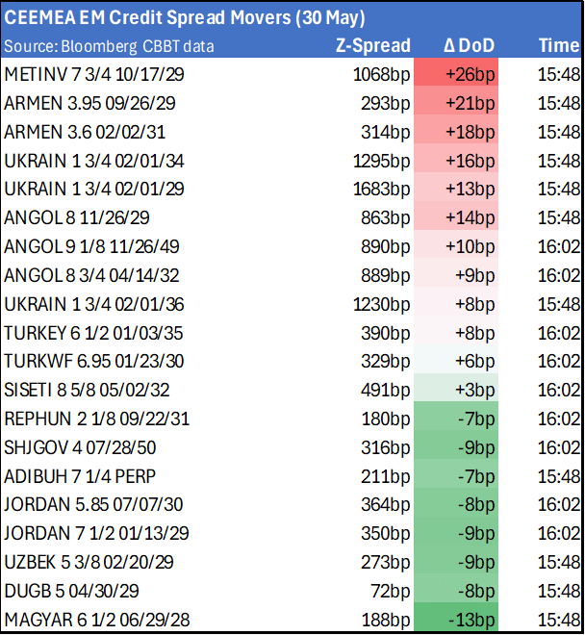The width and height of the screenshot is (585, 635).
Task: Click the Z-Spread column header
Action: click(x=373, y=45)
